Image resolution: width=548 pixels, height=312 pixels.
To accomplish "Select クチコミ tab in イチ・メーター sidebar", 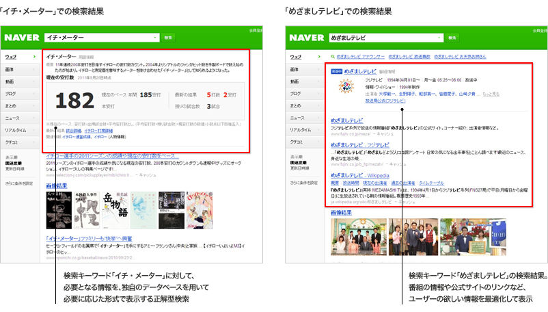I will tap(20, 142).
